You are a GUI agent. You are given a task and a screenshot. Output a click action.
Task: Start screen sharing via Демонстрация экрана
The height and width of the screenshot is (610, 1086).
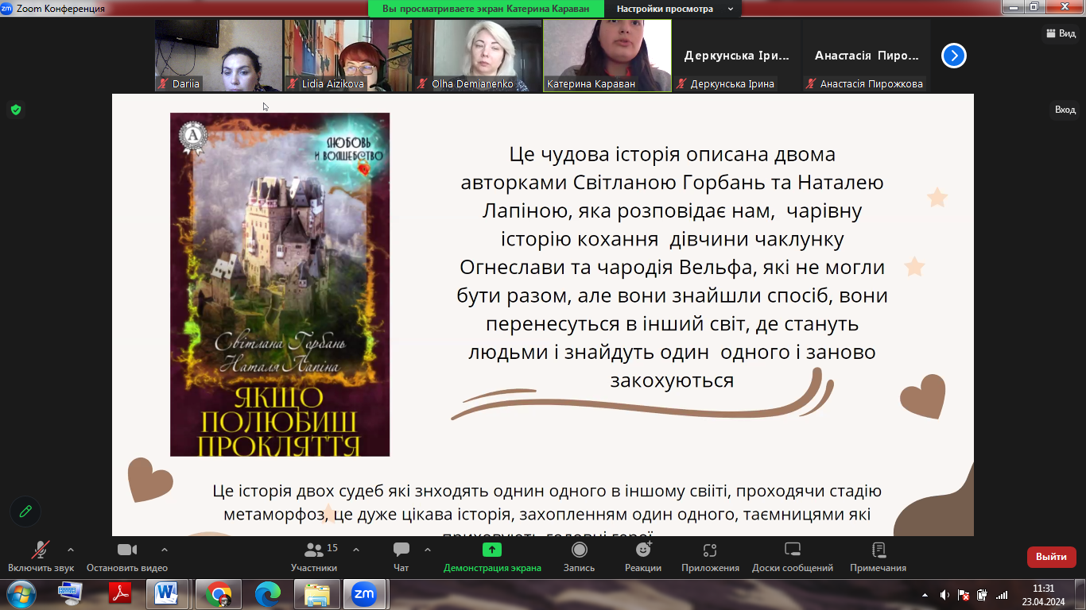click(492, 556)
